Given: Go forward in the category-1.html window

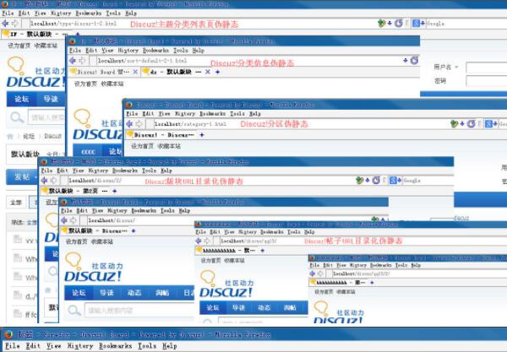Looking at the screenshot, I should point(139,124).
